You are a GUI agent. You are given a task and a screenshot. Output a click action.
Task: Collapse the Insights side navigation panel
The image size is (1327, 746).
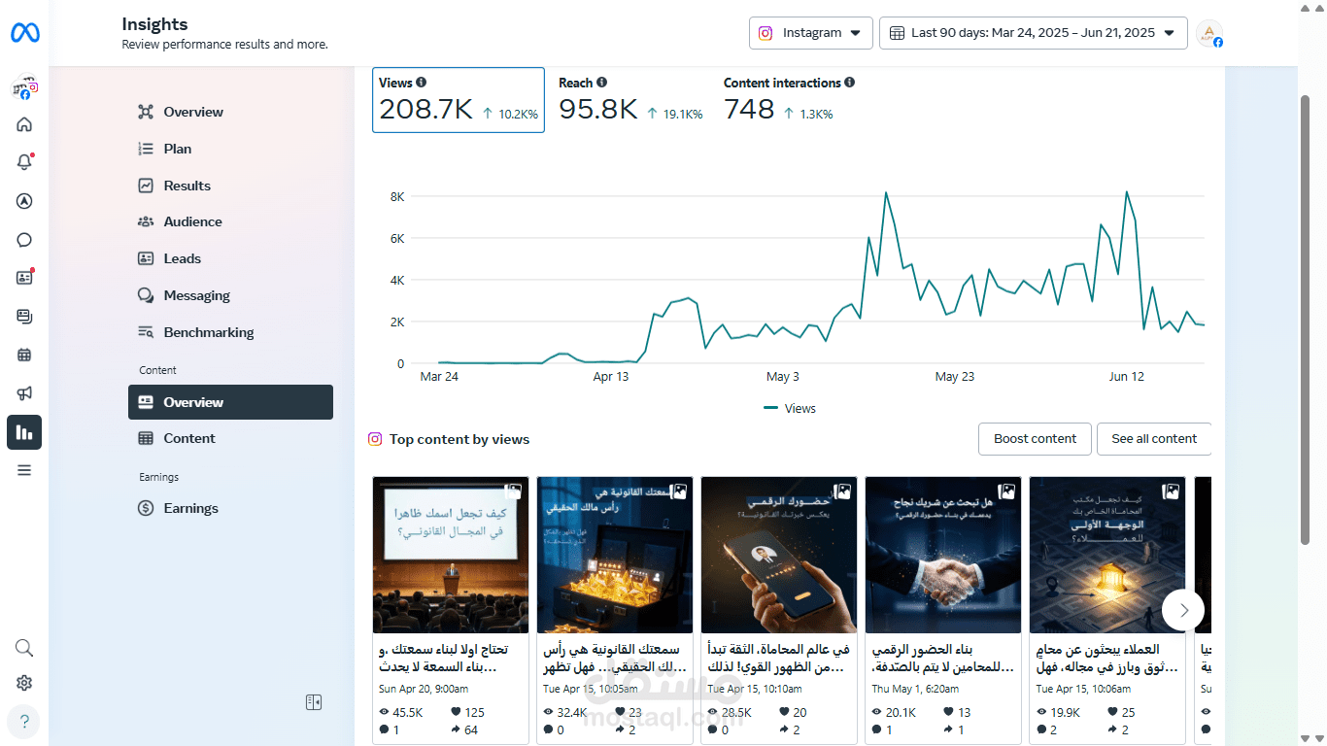[x=313, y=702]
